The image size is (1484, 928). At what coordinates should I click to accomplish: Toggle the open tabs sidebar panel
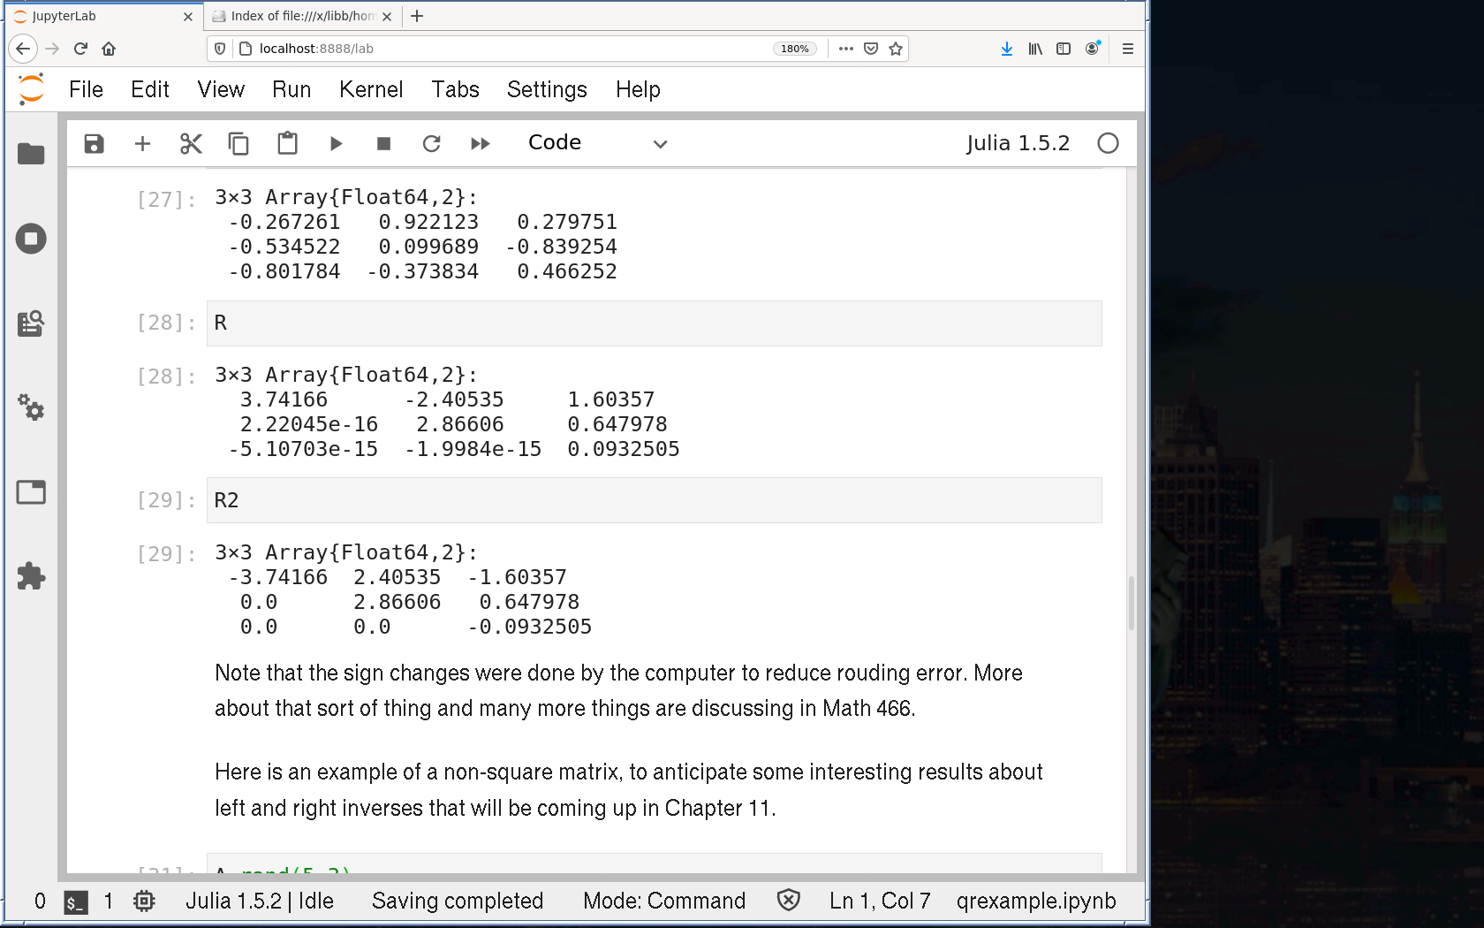[x=31, y=491]
